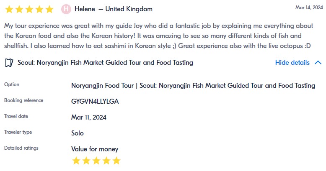Click the first star of the overall rating
Screen dimensions: 326x171
pos(9,9)
